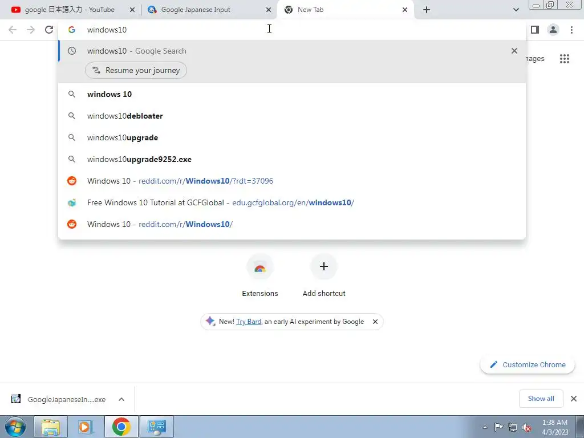Open the Google apps grid
This screenshot has width=584, height=438.
565,59
